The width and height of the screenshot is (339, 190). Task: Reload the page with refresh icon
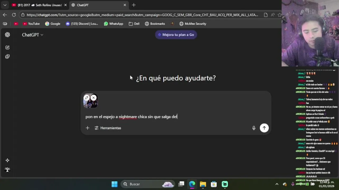click(14, 15)
